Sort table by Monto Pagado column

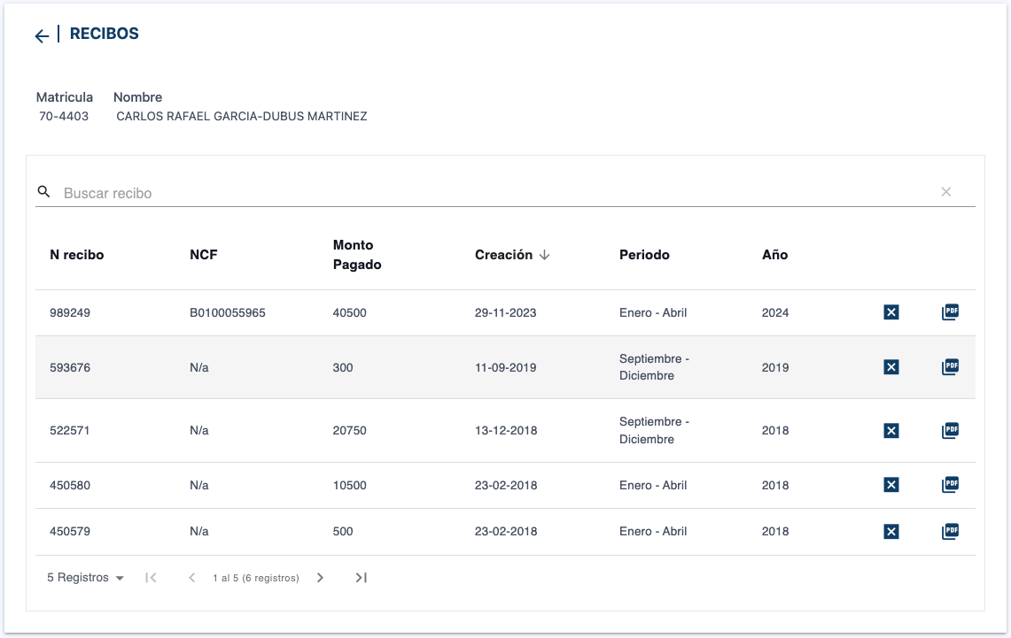pos(357,255)
